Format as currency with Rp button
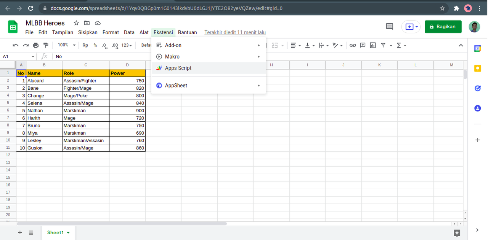This screenshot has width=488, height=240. tap(85, 45)
